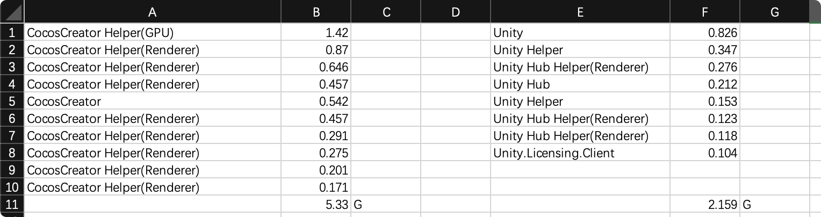821x217 pixels.
Task: Click the column G header
Action: click(x=774, y=12)
